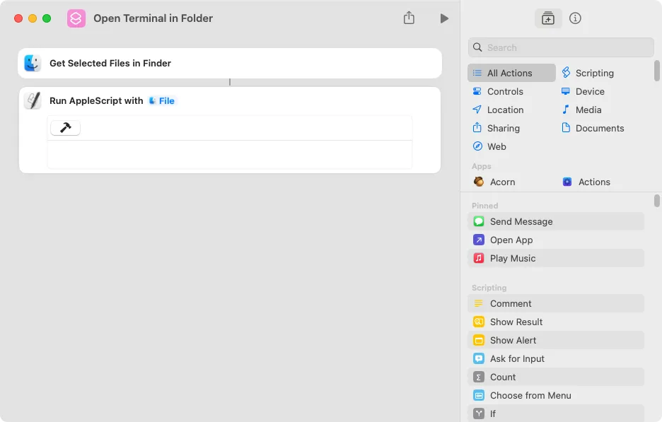
Task: Compile the script using the hammer icon
Action: tap(65, 128)
